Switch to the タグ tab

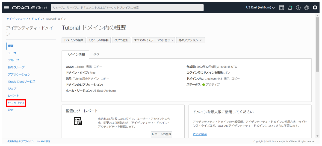pyautogui.click(x=96, y=54)
